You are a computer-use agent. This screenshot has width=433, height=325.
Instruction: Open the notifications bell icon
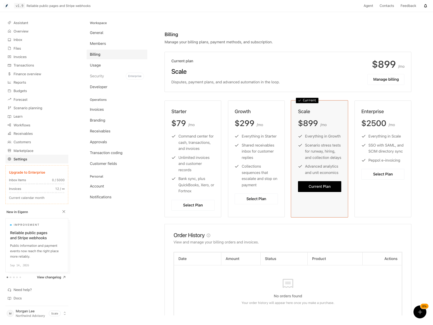425,6
